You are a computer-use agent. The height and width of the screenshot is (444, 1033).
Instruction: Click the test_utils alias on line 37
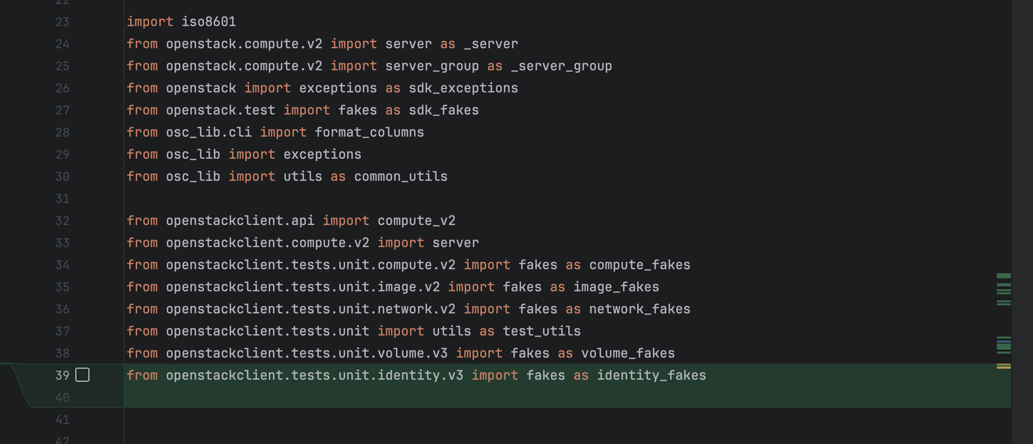(542, 331)
